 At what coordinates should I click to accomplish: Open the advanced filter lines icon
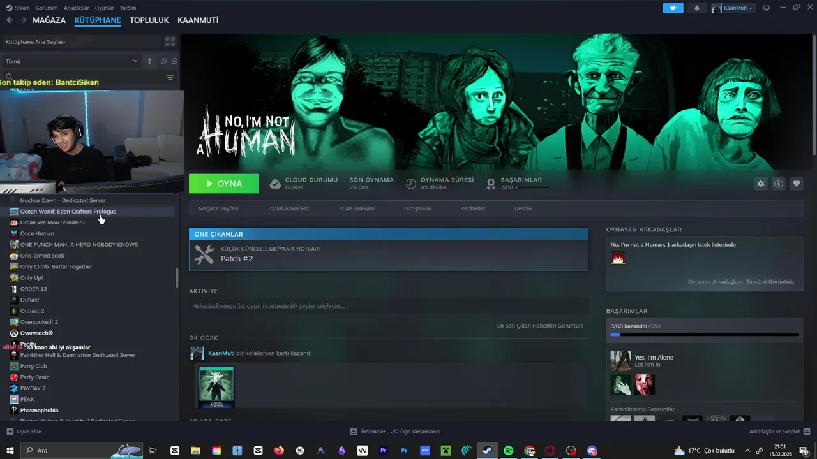(170, 77)
